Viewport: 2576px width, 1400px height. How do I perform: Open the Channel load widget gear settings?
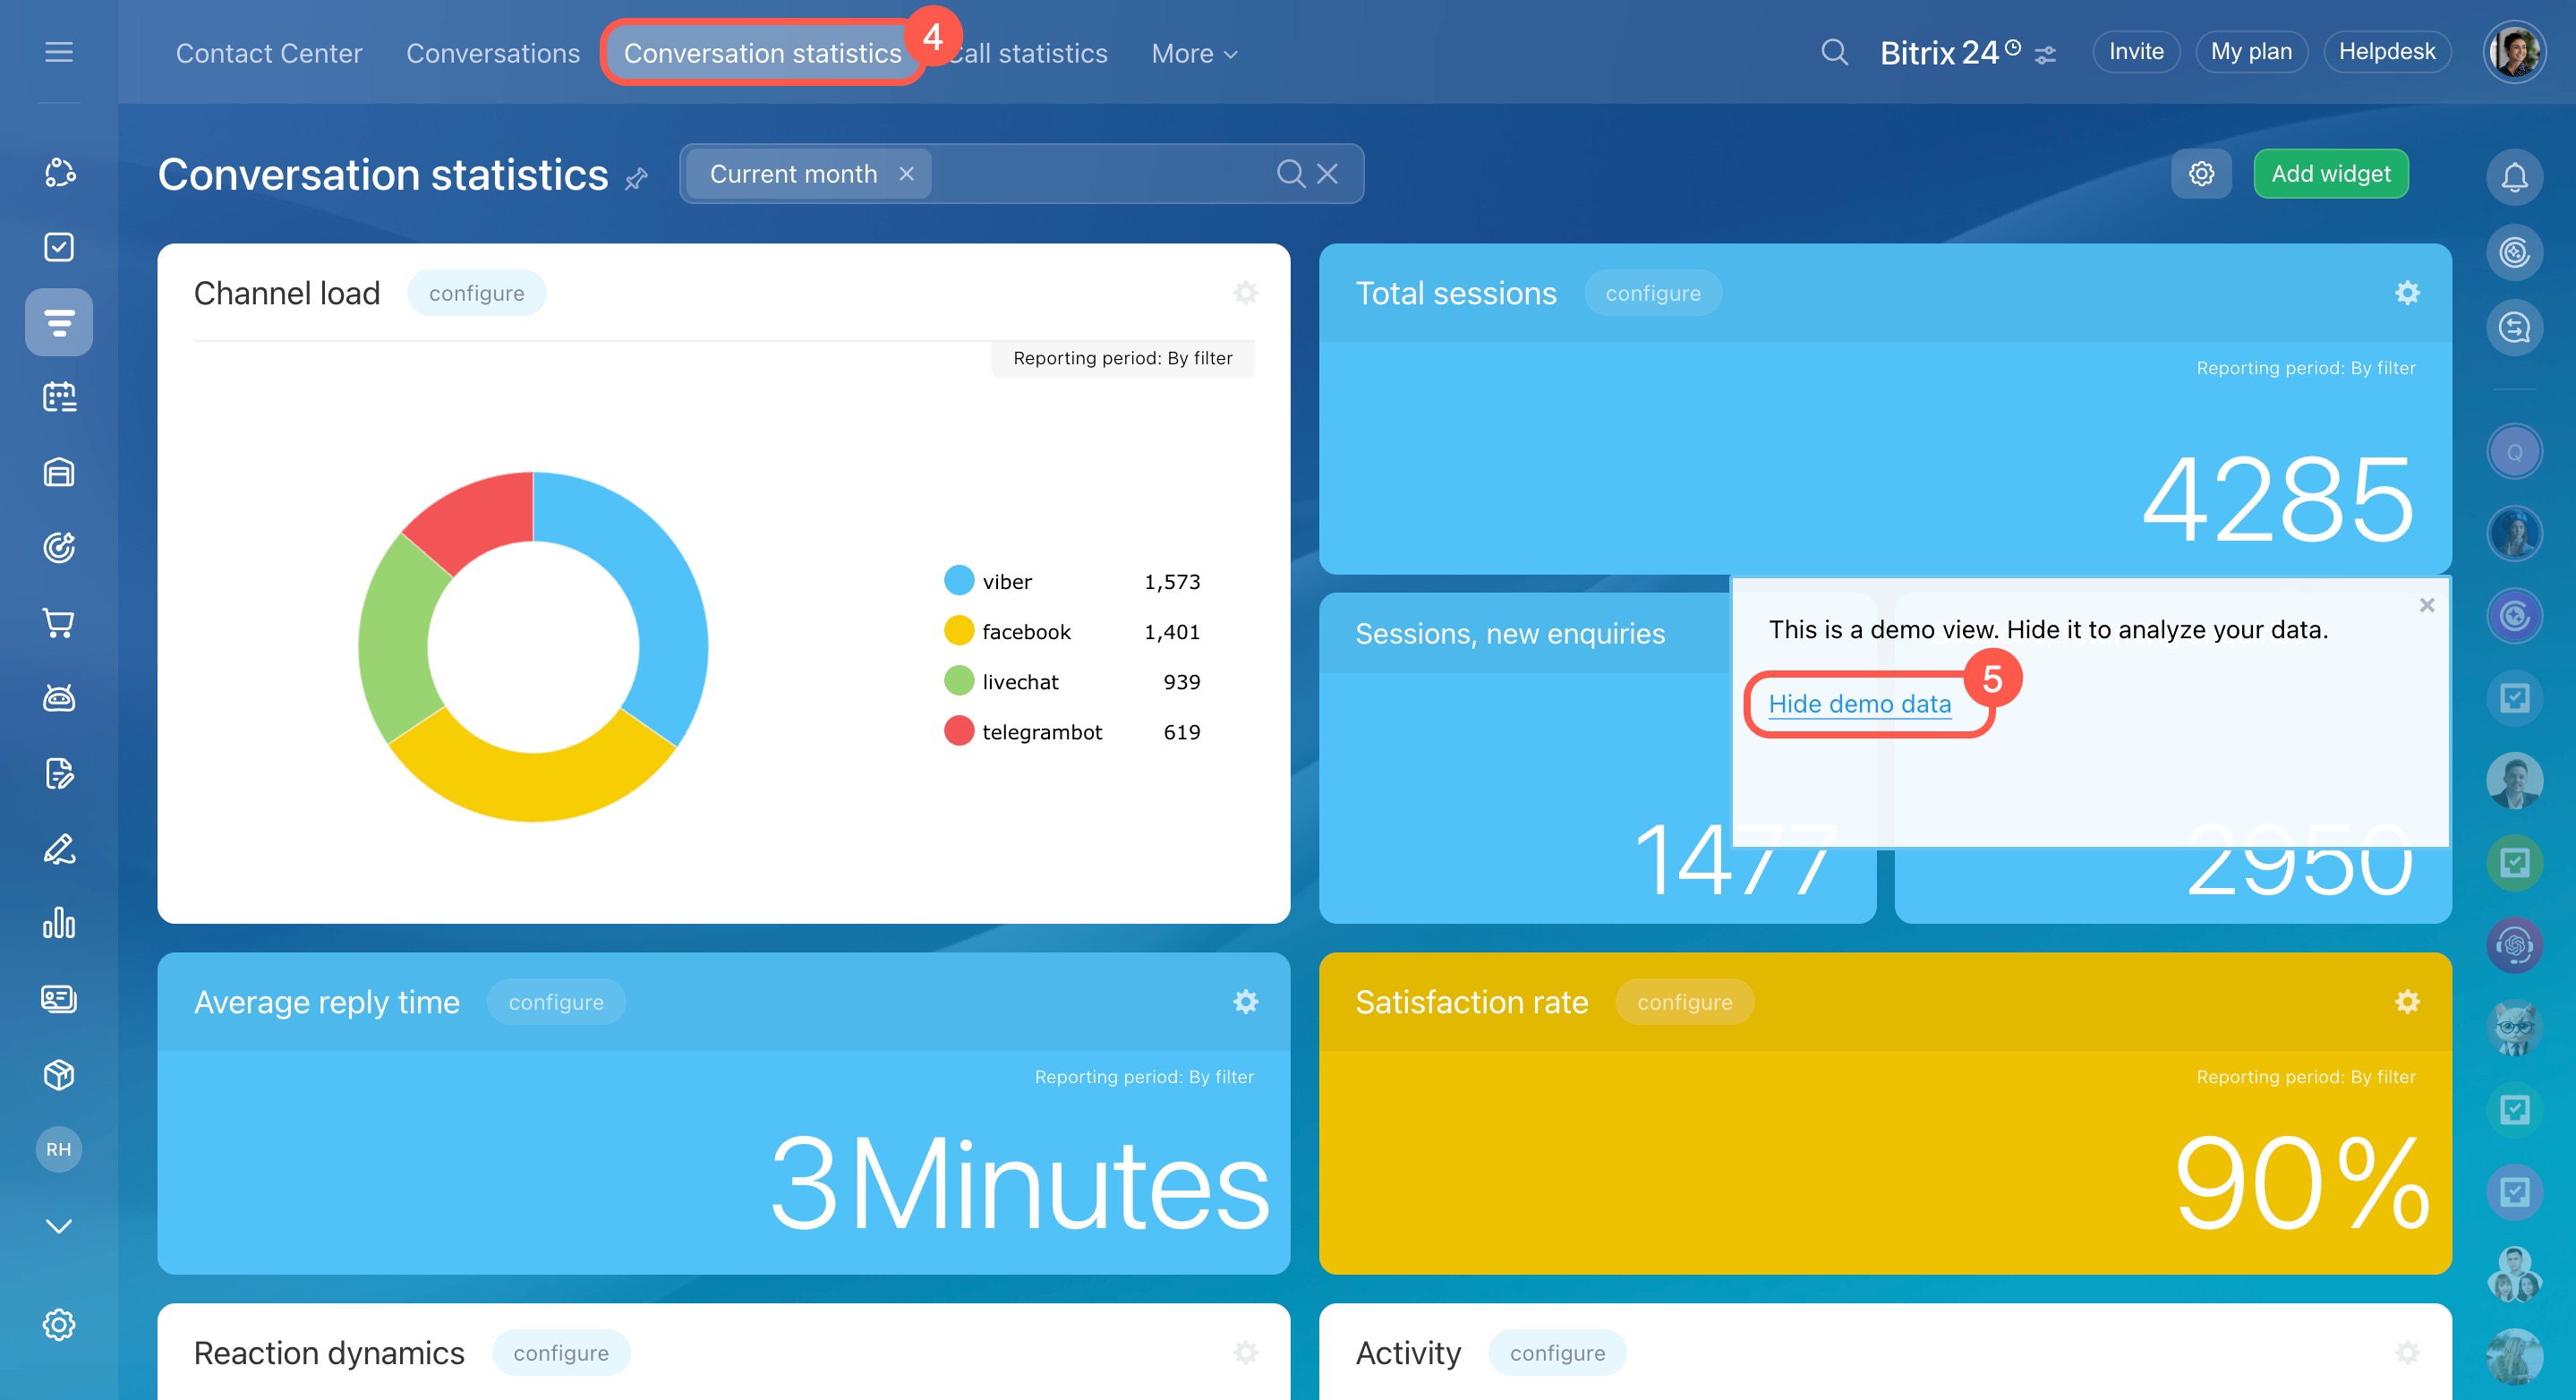pos(1245,293)
